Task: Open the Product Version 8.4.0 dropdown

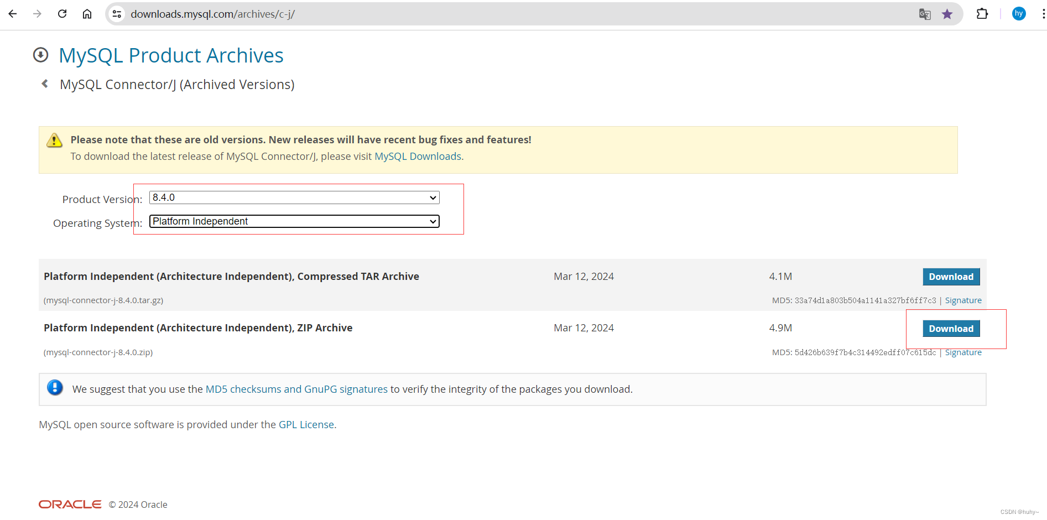Action: click(x=294, y=197)
